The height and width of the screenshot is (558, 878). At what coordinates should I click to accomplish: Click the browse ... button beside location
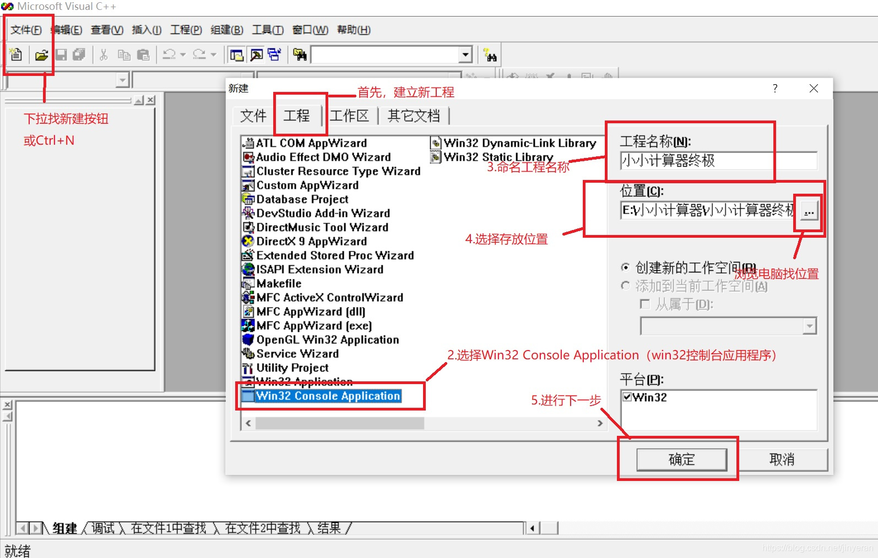[x=809, y=211]
